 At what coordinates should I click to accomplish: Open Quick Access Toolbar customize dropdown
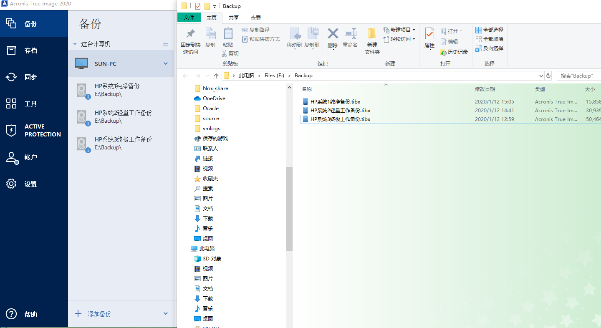click(215, 6)
